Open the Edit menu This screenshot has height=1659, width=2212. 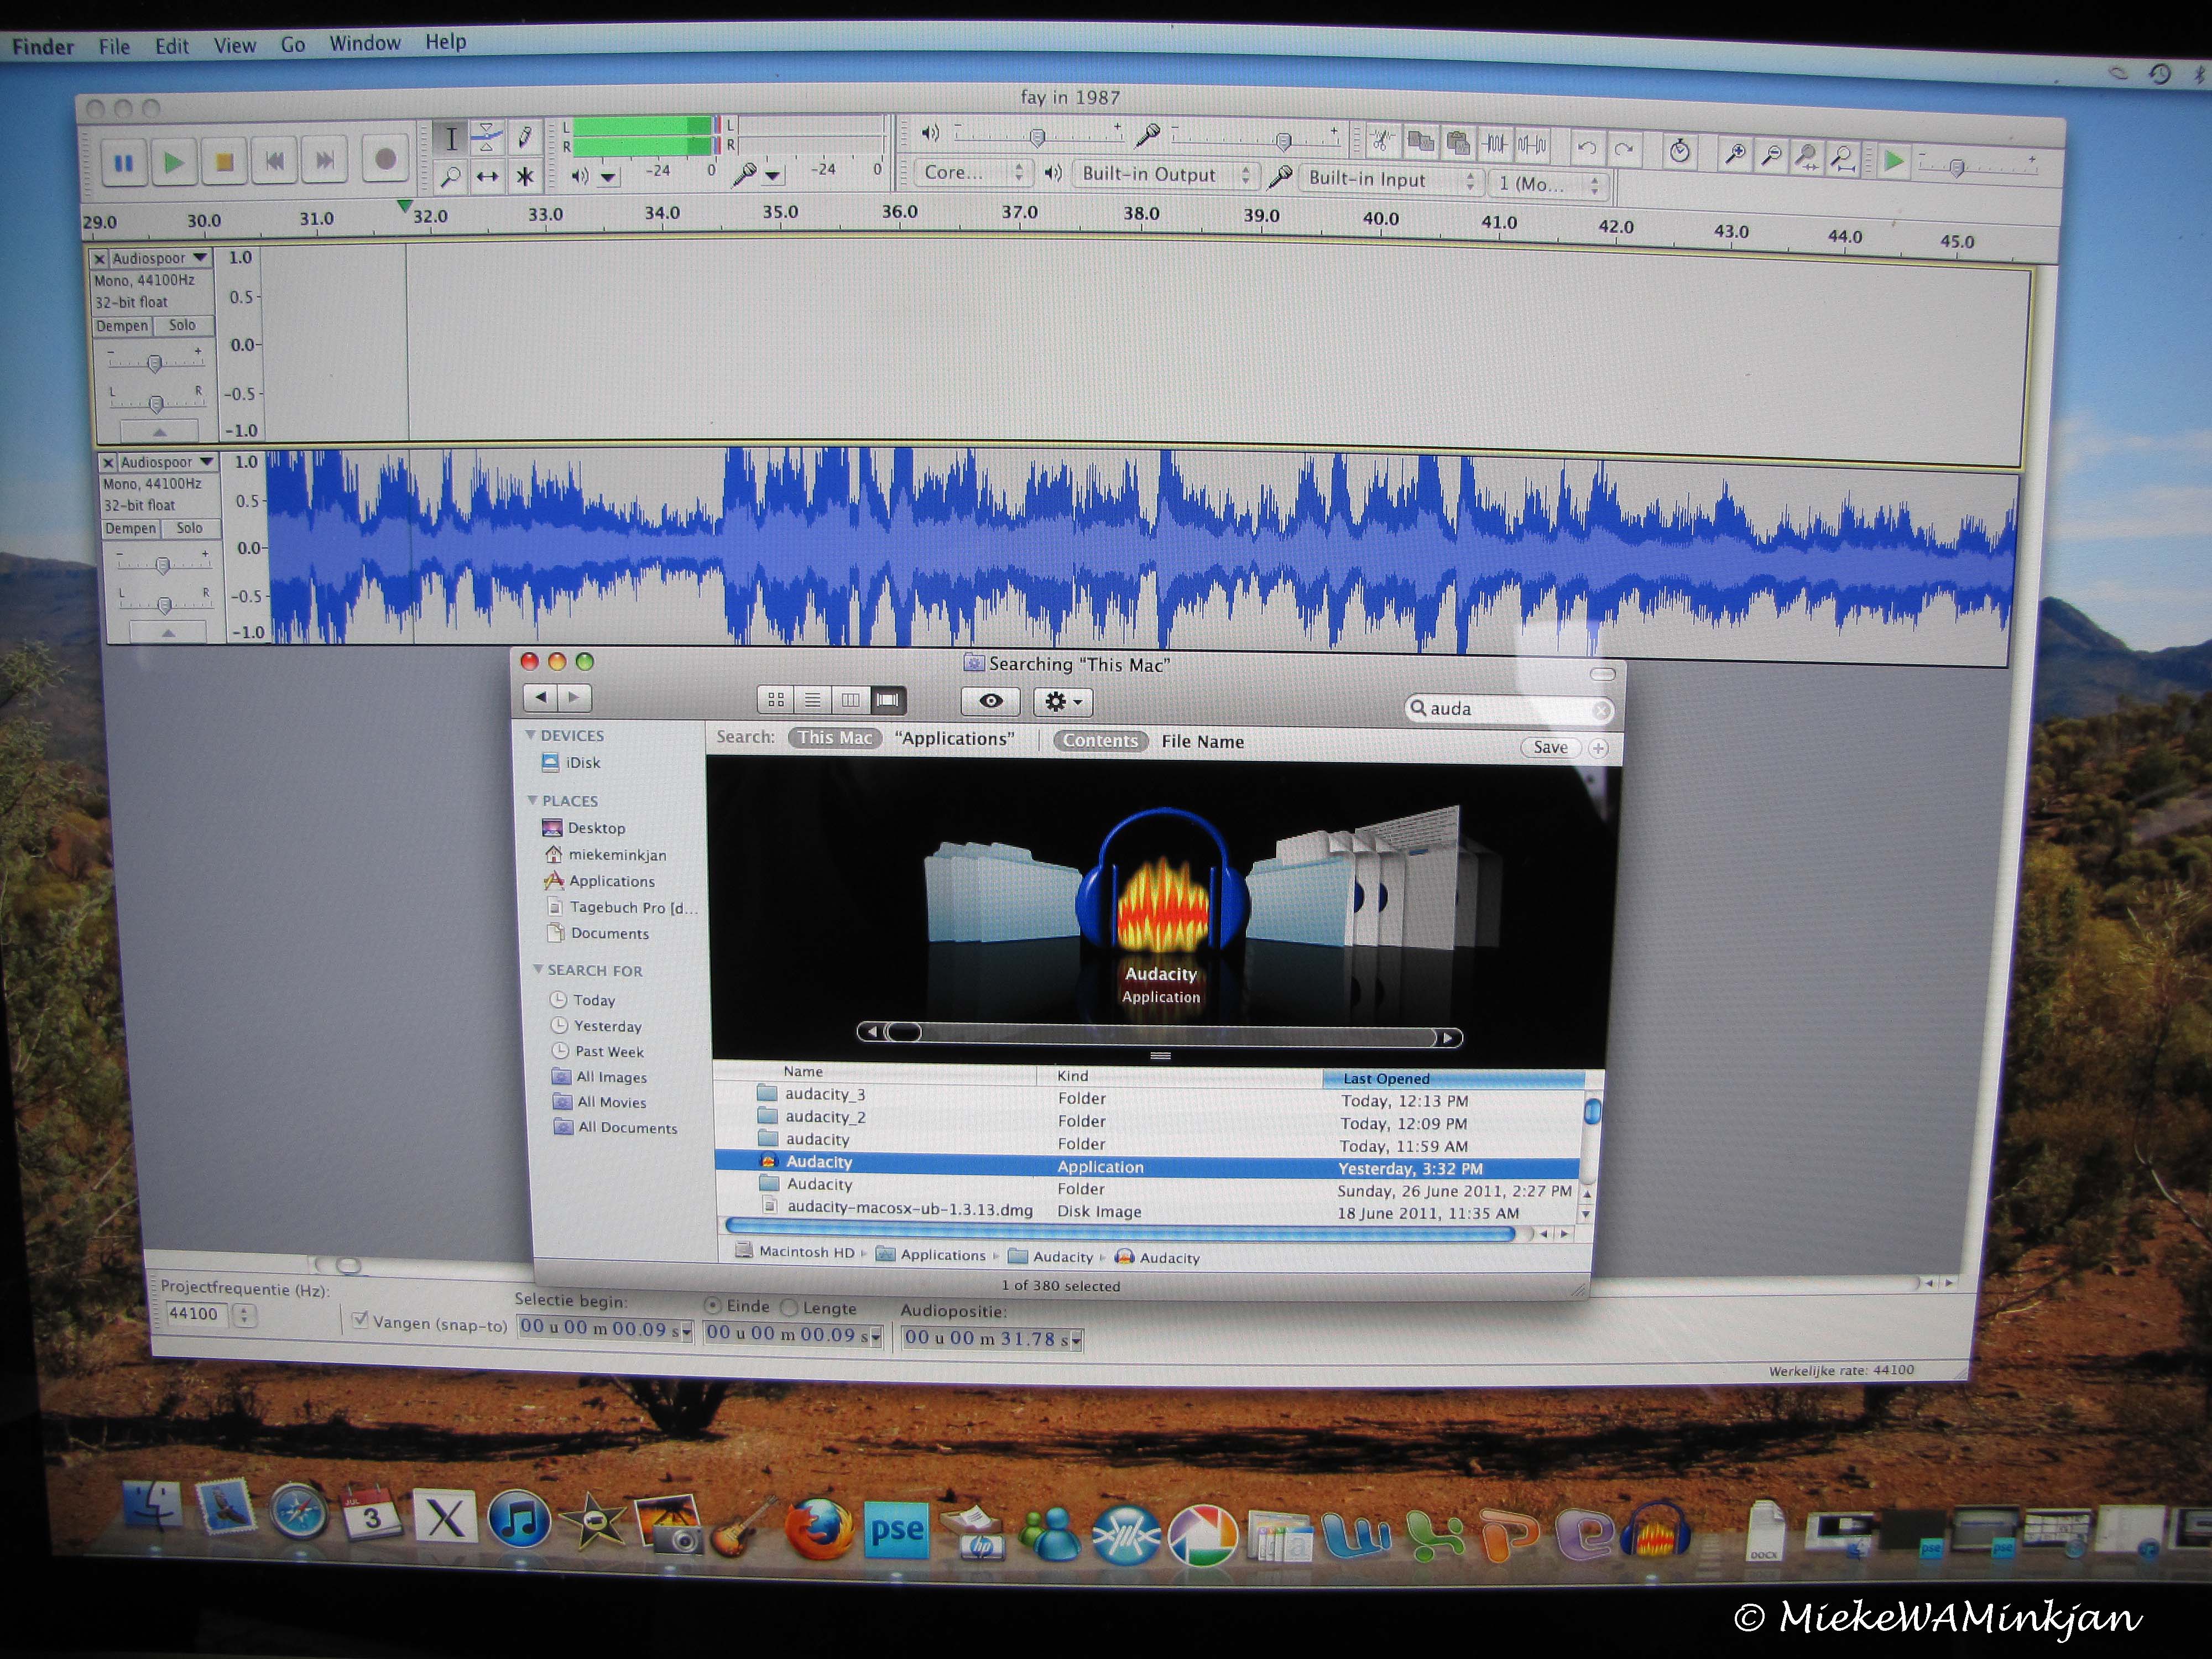coord(172,46)
